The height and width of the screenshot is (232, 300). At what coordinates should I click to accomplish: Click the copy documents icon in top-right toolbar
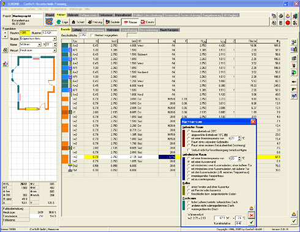pyautogui.click(x=274, y=16)
